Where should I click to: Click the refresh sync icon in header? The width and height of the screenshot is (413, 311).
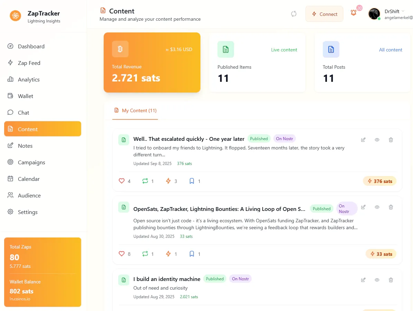coord(294,14)
